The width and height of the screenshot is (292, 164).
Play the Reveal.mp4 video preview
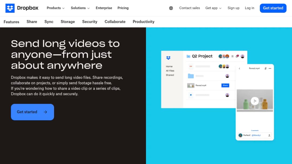[255, 101]
